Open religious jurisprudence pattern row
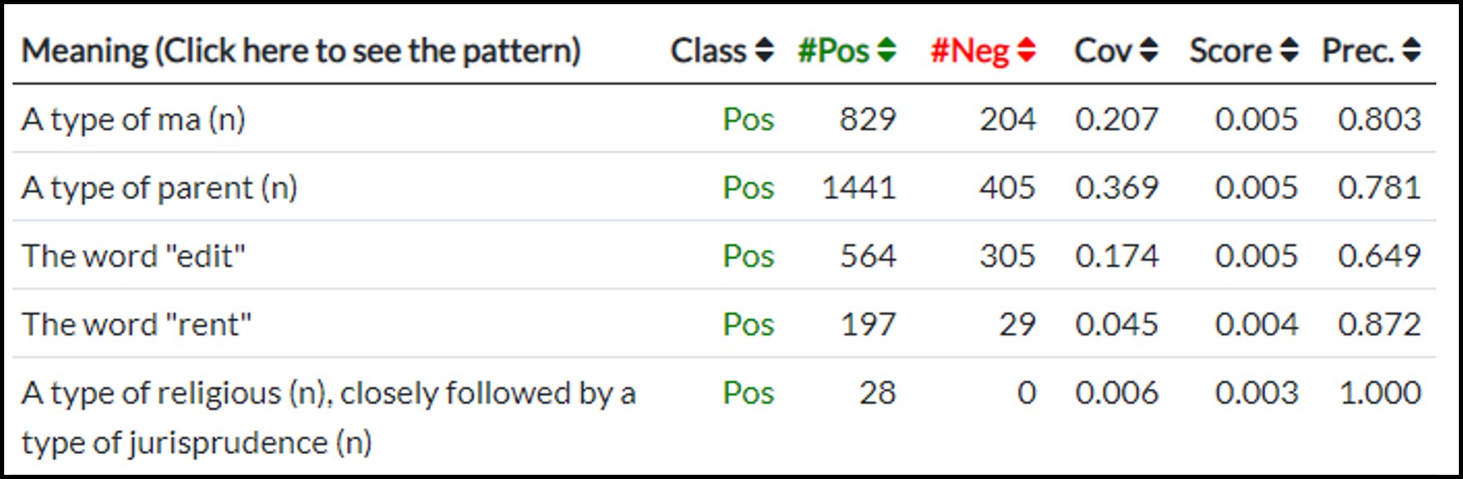Viewport: 1463px width, 479px height. [x=328, y=393]
